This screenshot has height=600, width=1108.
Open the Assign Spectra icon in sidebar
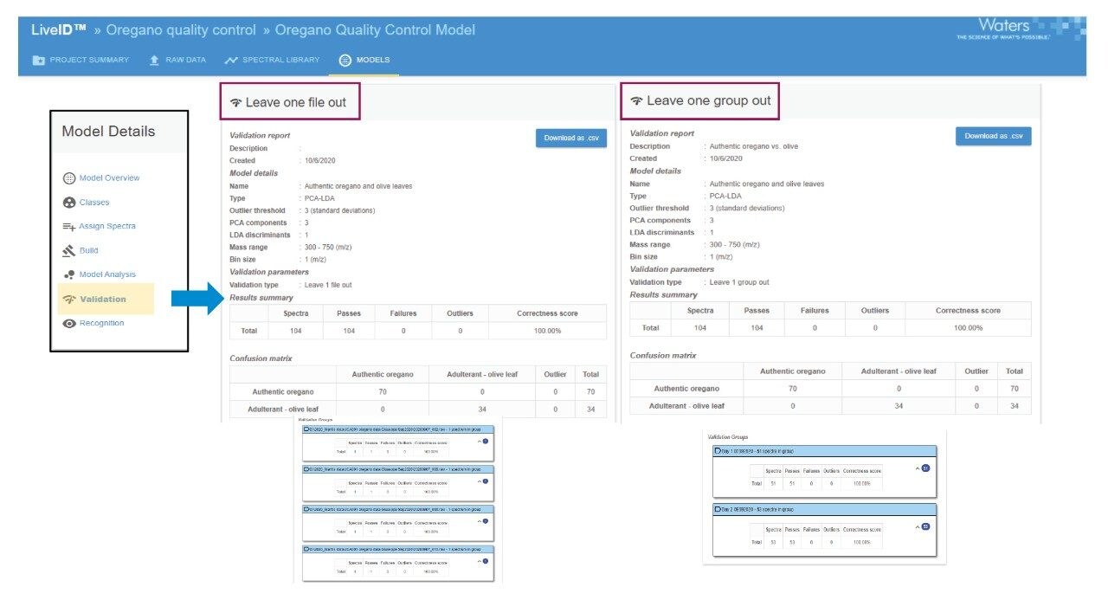click(x=69, y=227)
